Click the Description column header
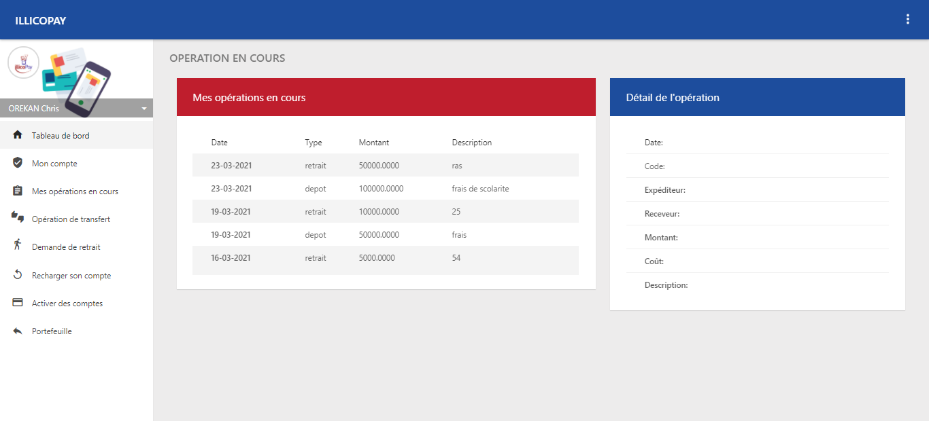Image resolution: width=929 pixels, height=421 pixels. (x=472, y=142)
